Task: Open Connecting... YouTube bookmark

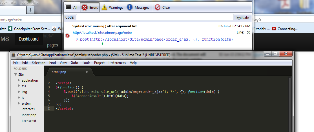Action: 285,29
